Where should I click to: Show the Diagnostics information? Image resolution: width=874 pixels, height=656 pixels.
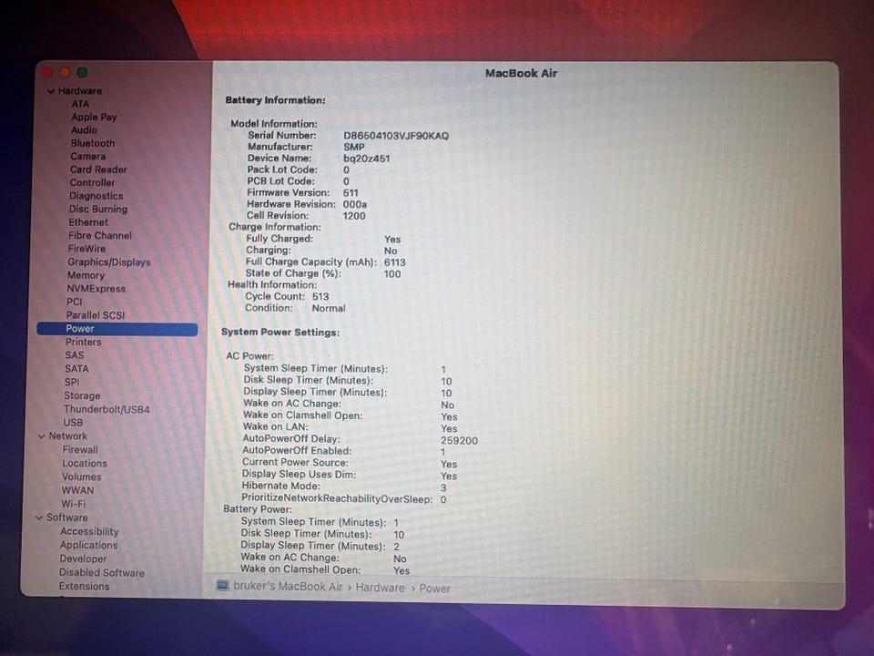(x=96, y=196)
